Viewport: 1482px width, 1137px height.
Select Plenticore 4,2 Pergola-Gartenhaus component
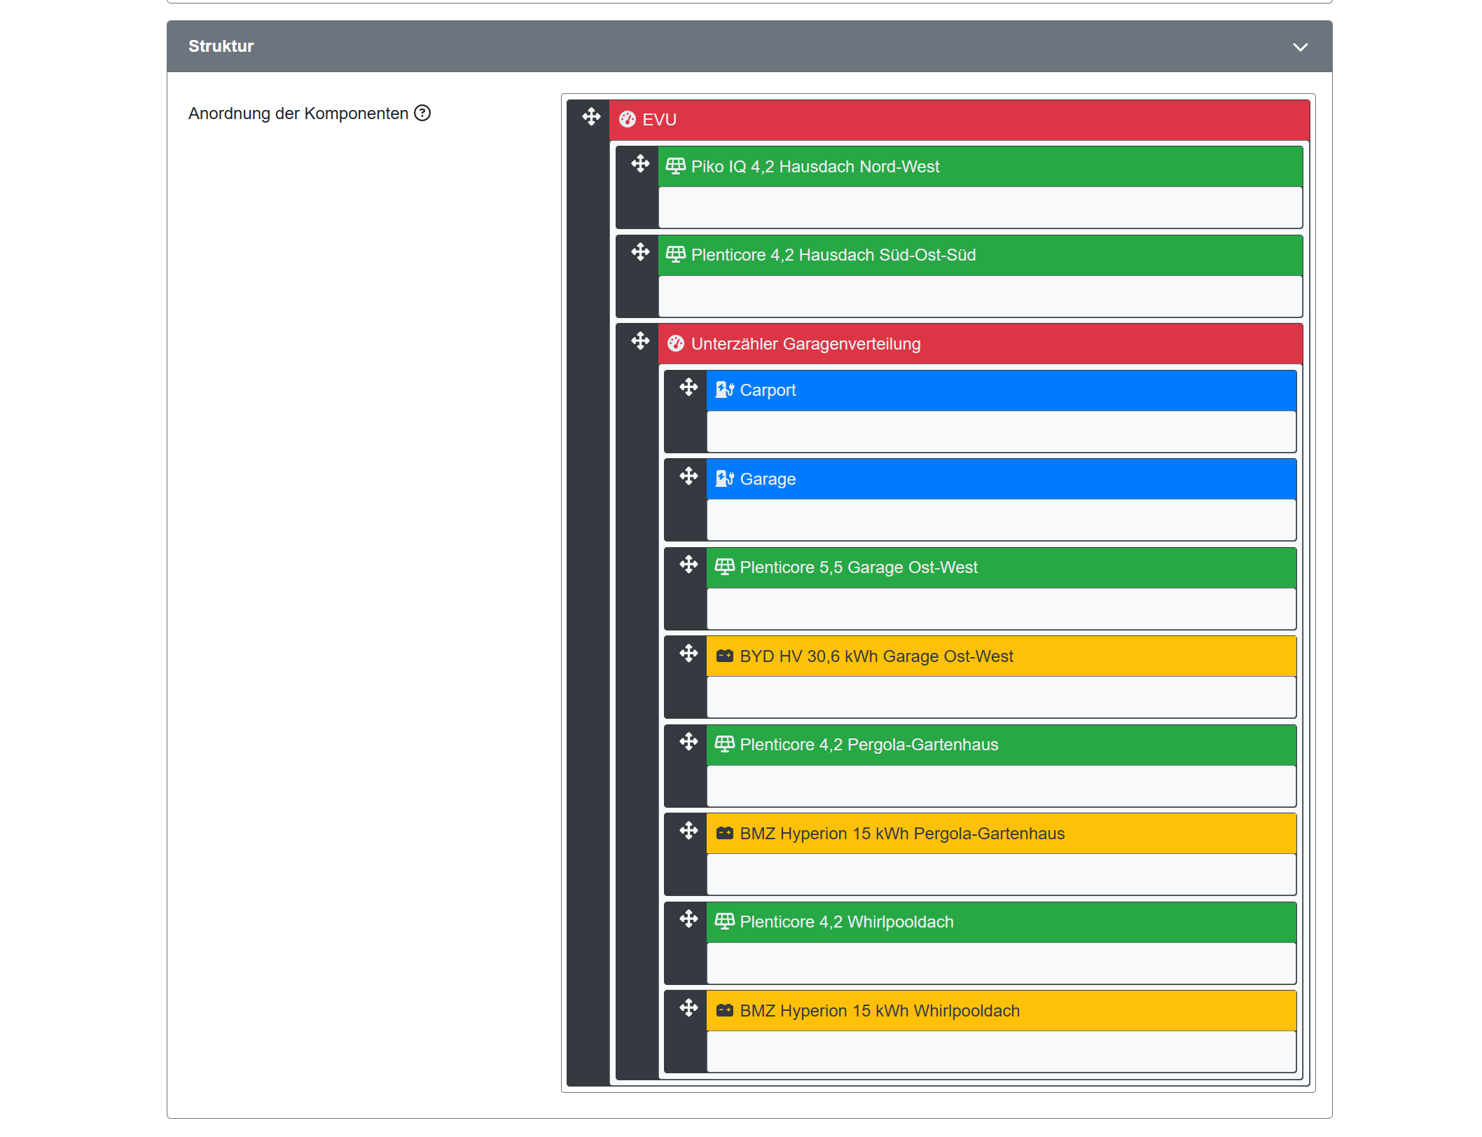tap(868, 745)
